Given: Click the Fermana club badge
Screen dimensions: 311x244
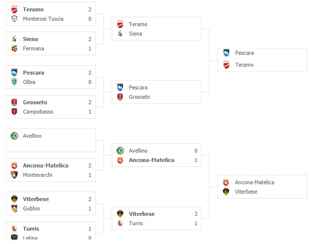Looking at the screenshot, I should pyautogui.click(x=14, y=48).
